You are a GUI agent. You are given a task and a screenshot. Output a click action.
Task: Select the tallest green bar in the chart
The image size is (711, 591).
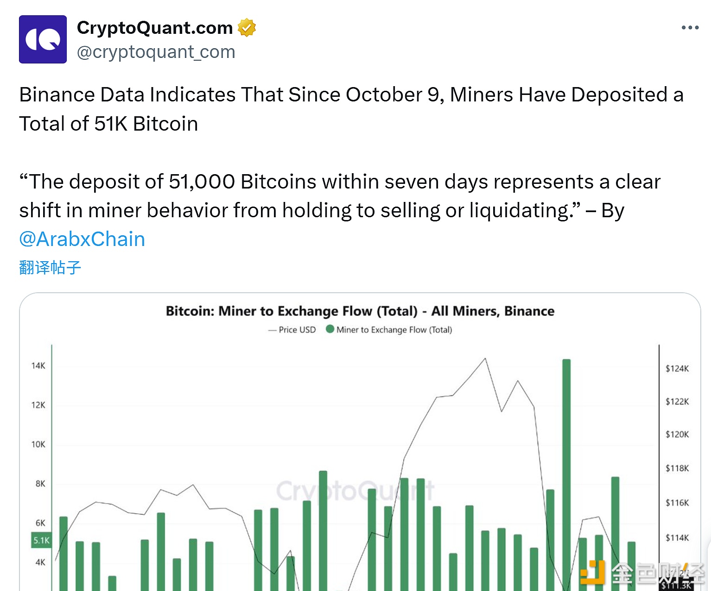[x=566, y=472]
